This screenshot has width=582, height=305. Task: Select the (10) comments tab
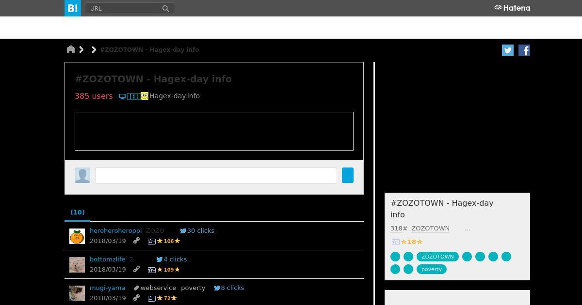tap(78, 212)
